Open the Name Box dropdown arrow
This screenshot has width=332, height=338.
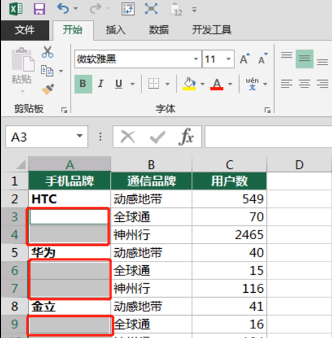coord(80,136)
